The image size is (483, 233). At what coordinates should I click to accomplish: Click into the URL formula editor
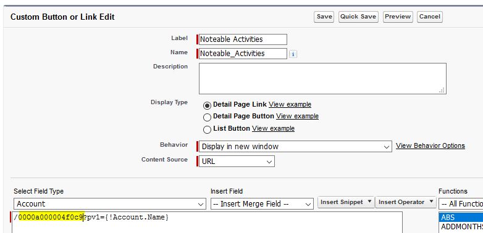click(207, 223)
